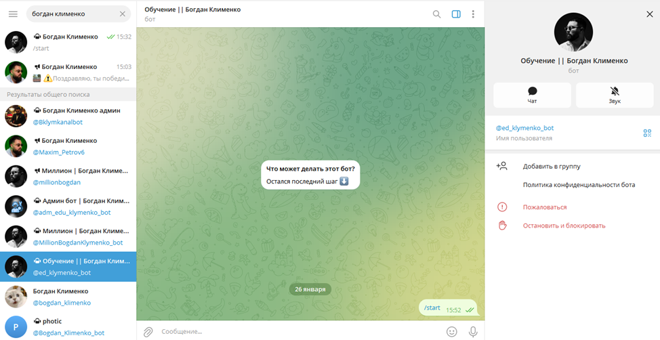
Task: Click the add-person icon beside Добавить в группу
Action: click(501, 166)
